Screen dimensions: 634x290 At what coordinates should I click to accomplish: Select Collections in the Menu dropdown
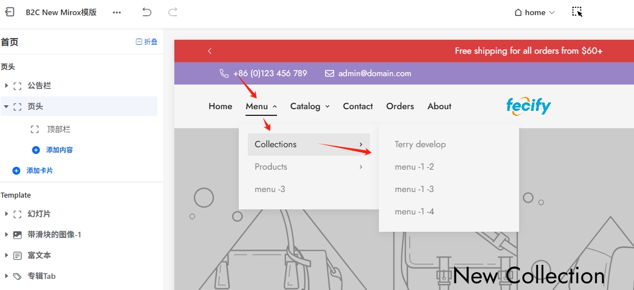click(275, 144)
